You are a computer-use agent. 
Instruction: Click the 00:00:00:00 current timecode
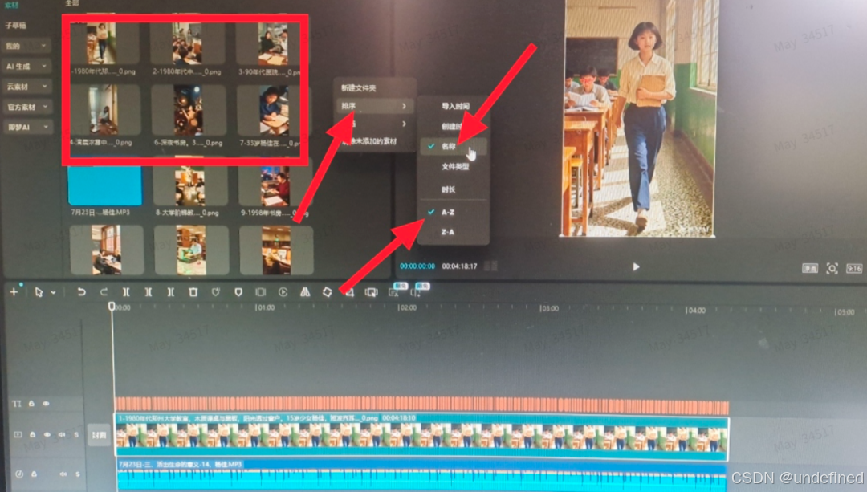point(417,266)
